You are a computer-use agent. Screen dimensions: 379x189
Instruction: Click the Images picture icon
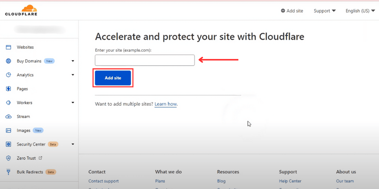click(x=9, y=130)
